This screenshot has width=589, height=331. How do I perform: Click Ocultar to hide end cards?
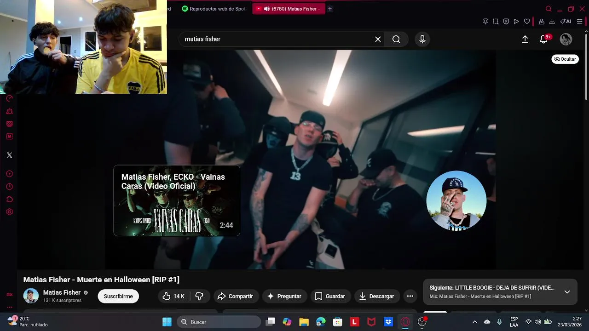click(565, 59)
